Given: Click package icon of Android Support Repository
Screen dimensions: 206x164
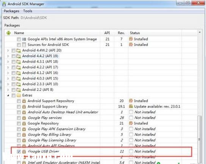Looking at the screenshot, I should [24, 101].
